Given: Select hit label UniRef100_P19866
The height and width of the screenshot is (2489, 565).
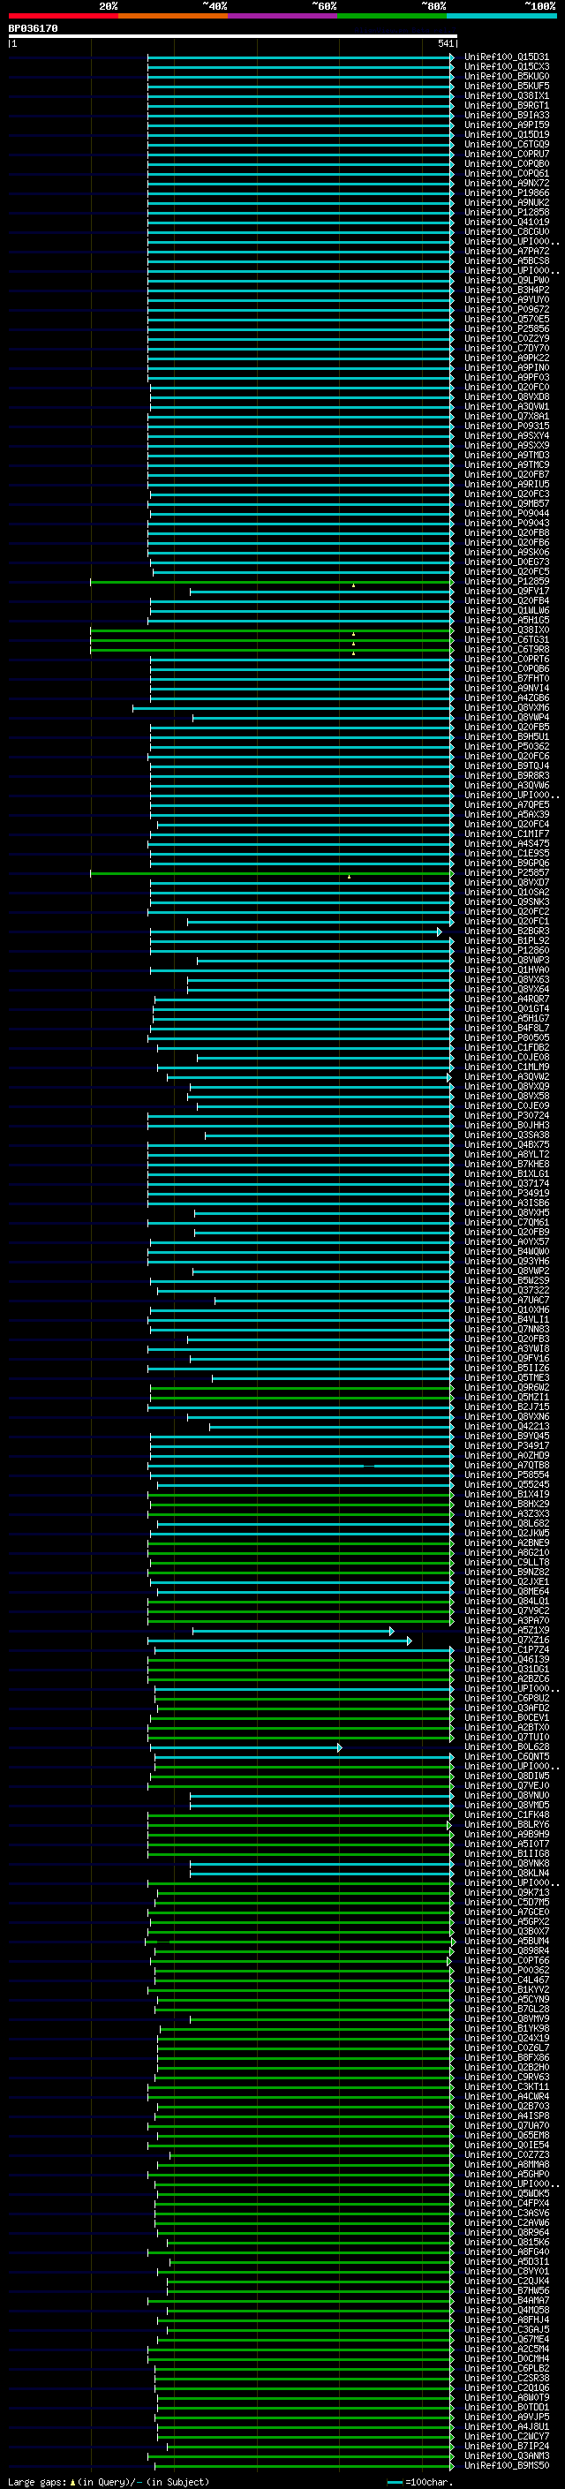Looking at the screenshot, I should (506, 193).
